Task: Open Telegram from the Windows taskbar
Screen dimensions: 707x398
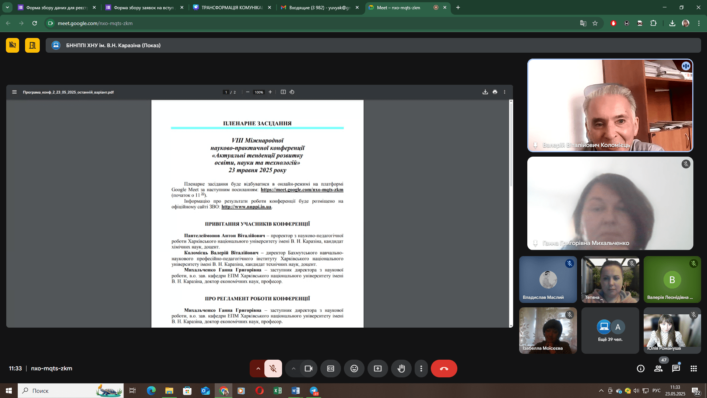Action: [x=314, y=391]
